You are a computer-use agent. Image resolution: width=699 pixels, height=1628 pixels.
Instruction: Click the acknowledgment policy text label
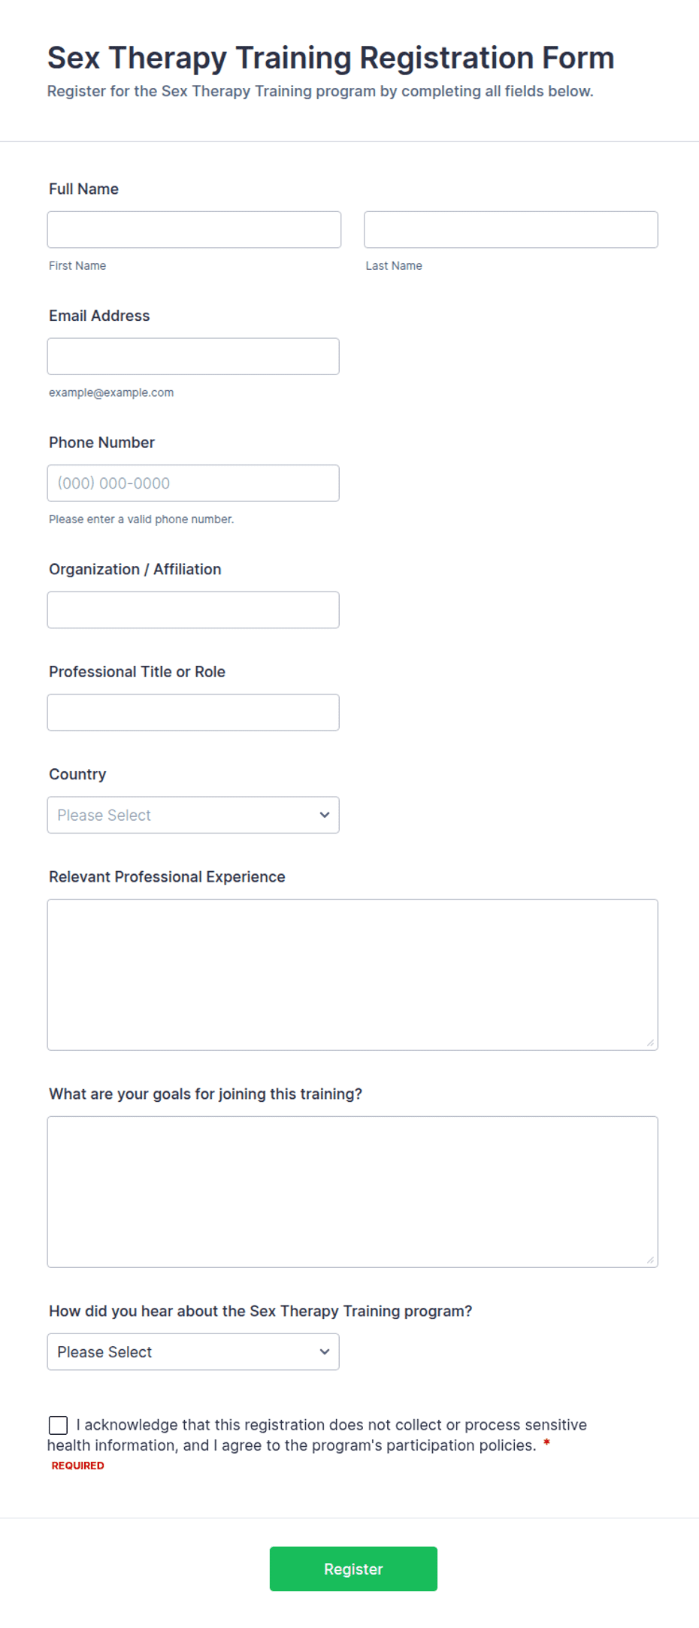[317, 1435]
